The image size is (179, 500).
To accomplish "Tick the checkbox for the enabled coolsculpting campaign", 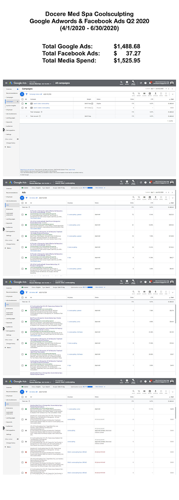I will point(22,103).
